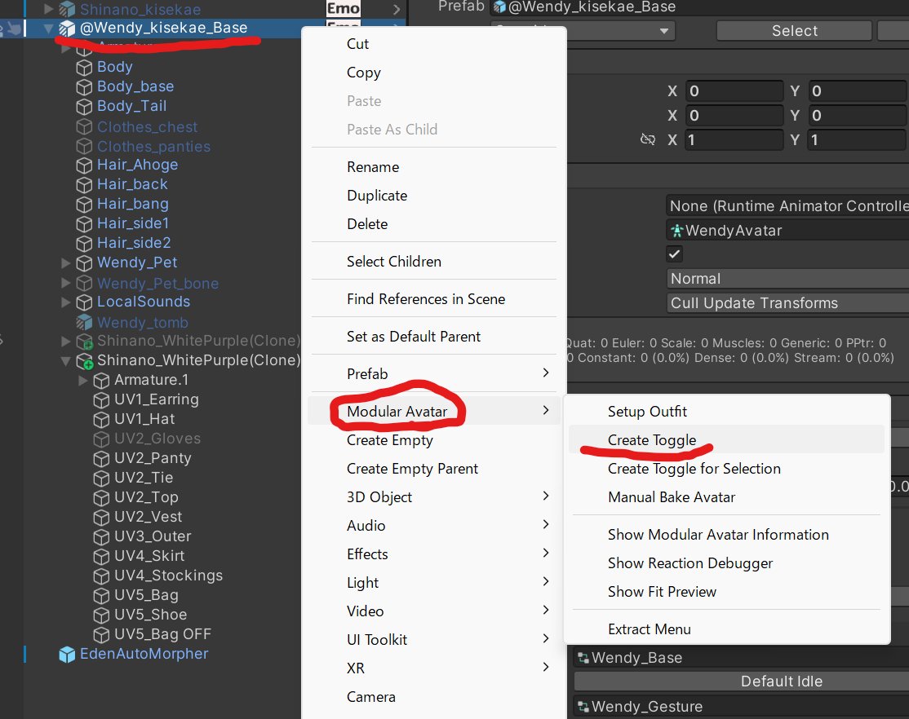The width and height of the screenshot is (909, 719).
Task: Select the UV2_Gloves disabled hierarchy row
Action: pyautogui.click(x=162, y=439)
